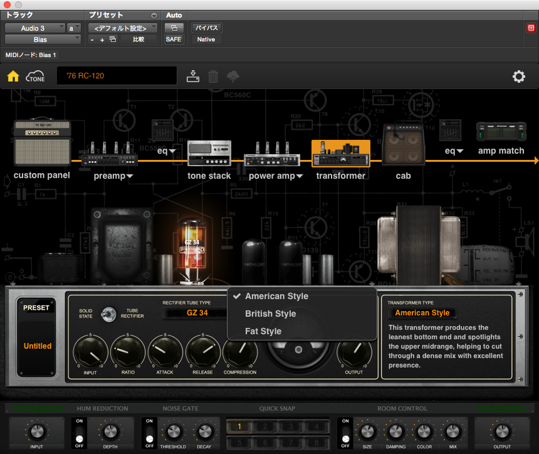Click the Hum Reduction DEPTH knob
Image resolution: width=539 pixels, height=454 pixels.
coord(110,431)
